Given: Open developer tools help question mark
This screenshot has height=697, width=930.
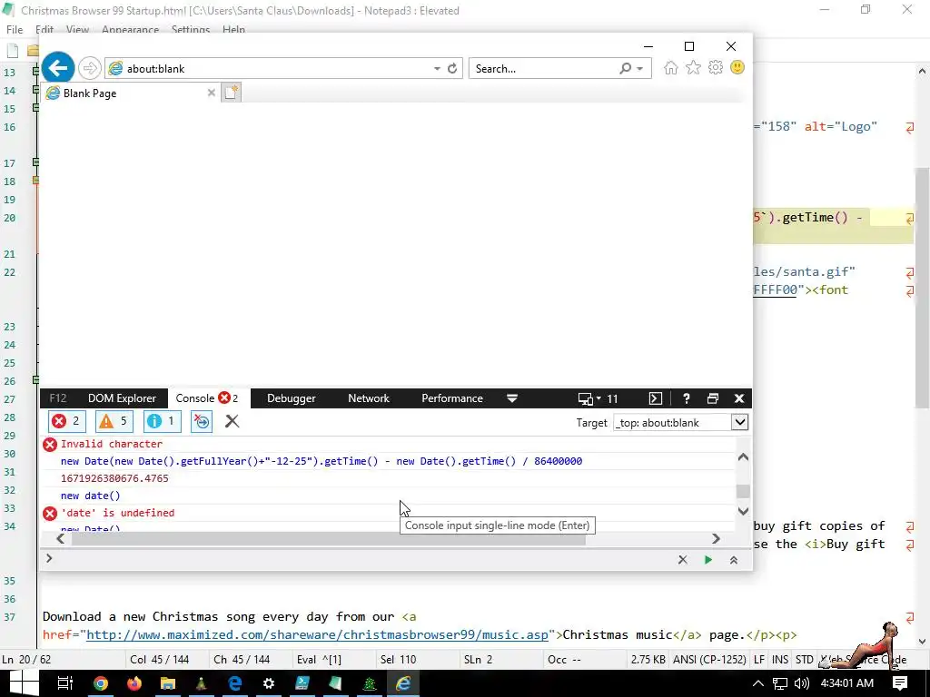Looking at the screenshot, I should pos(687,398).
